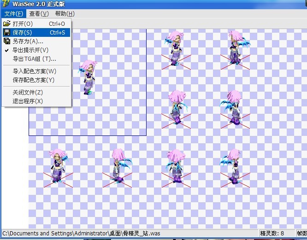Viewport: 307px width, 240px height.
Task: Open the 文件(F) menu
Action: pos(14,14)
